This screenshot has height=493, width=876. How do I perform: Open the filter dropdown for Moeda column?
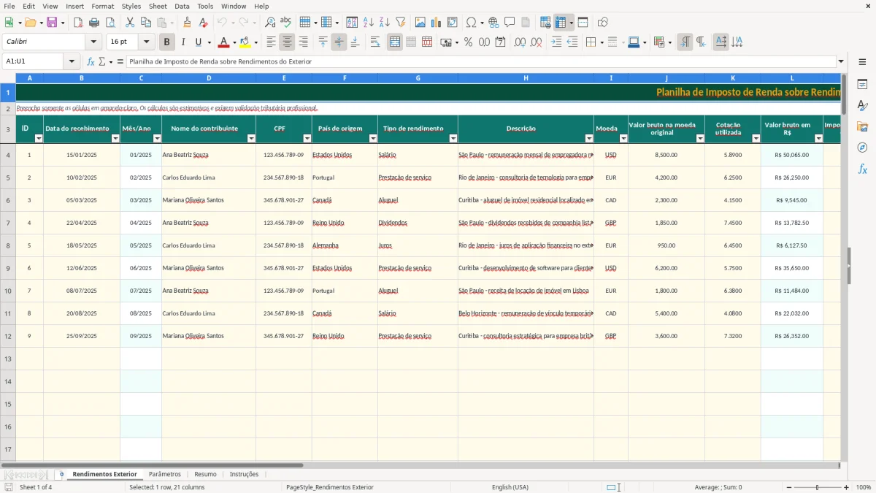point(623,138)
